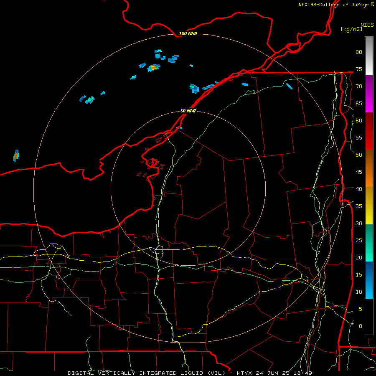Click the scale value 20
Screen dimensions: 376x376
[x=359, y=257]
